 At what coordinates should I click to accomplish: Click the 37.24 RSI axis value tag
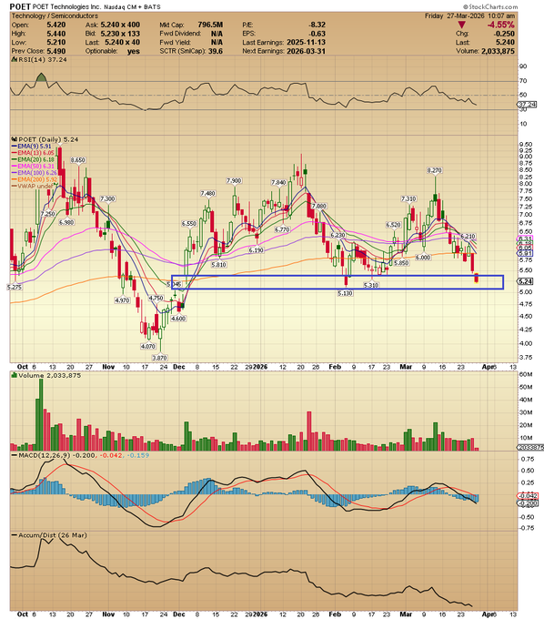[528, 104]
